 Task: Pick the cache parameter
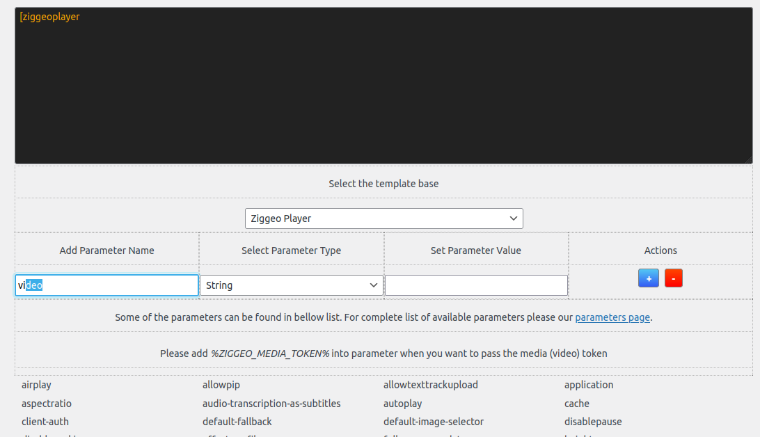(x=577, y=404)
